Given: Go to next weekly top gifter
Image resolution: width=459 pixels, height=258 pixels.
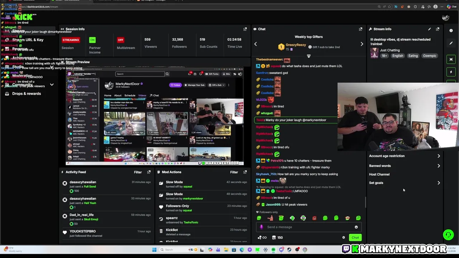Looking at the screenshot, I should 362,44.
